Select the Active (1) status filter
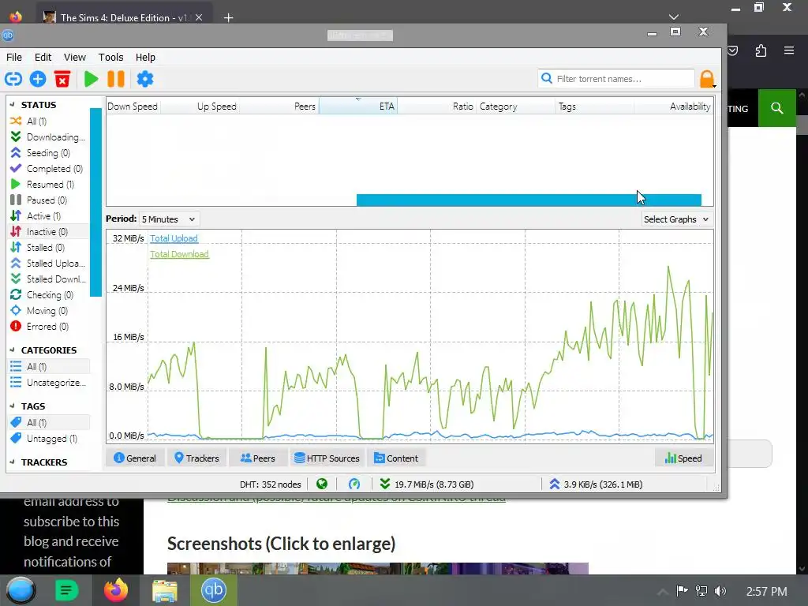Screen dimensions: 808x606 [49, 216]
